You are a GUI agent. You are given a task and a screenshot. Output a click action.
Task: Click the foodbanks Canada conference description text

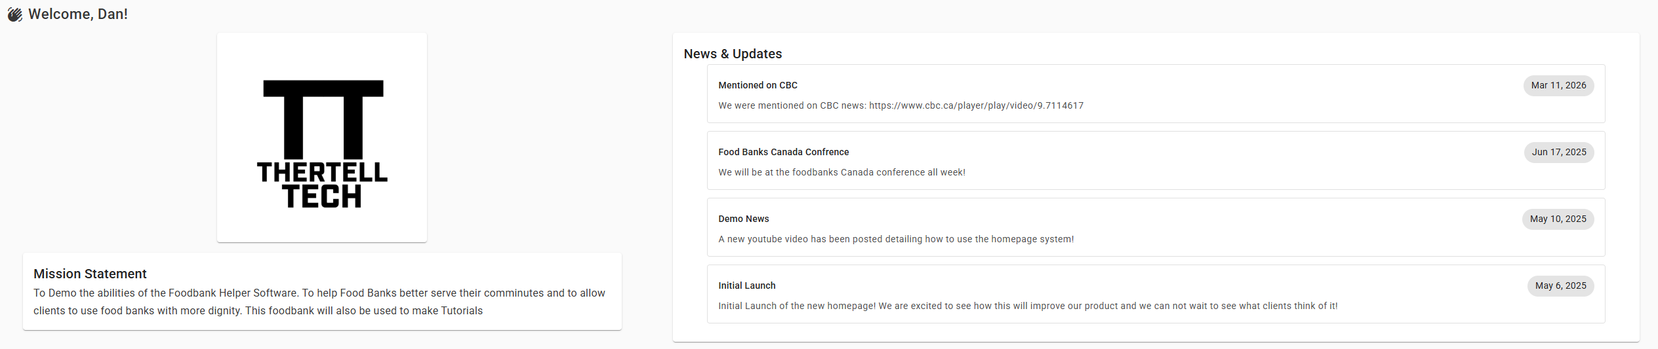841,172
